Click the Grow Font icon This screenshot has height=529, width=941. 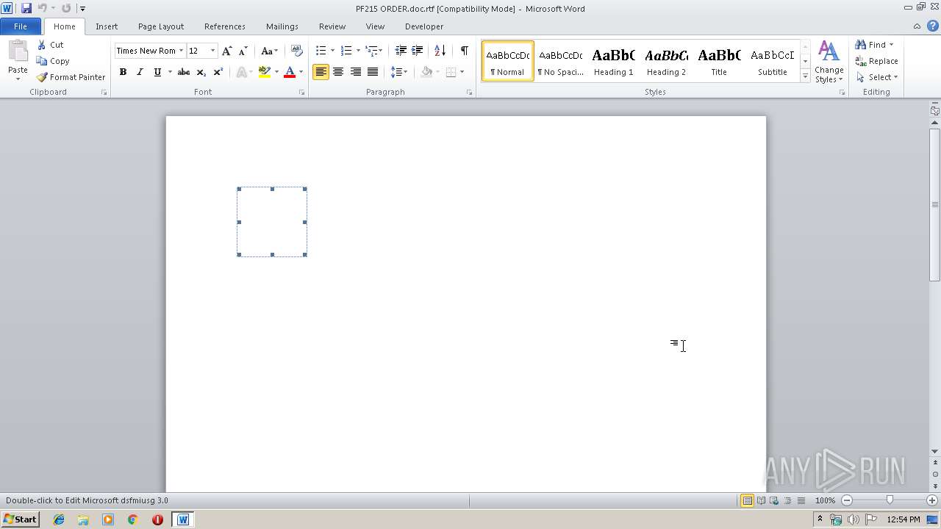226,51
